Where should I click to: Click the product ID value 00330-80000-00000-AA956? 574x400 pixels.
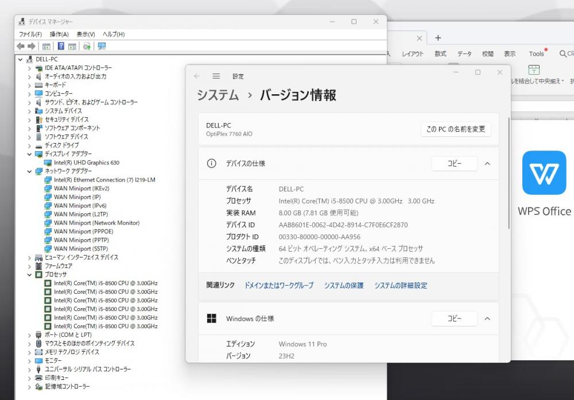pyautogui.click(x=319, y=237)
